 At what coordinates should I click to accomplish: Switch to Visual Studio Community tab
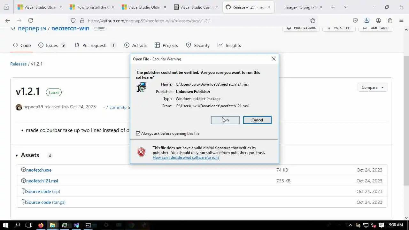[197, 7]
